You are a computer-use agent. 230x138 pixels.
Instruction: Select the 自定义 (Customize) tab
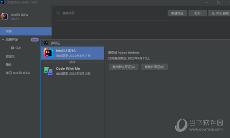tap(10, 56)
